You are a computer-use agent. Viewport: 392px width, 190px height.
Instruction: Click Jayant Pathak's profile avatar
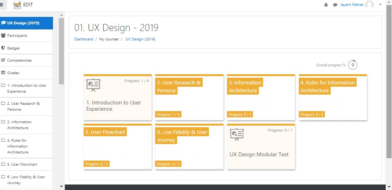point(369,5)
